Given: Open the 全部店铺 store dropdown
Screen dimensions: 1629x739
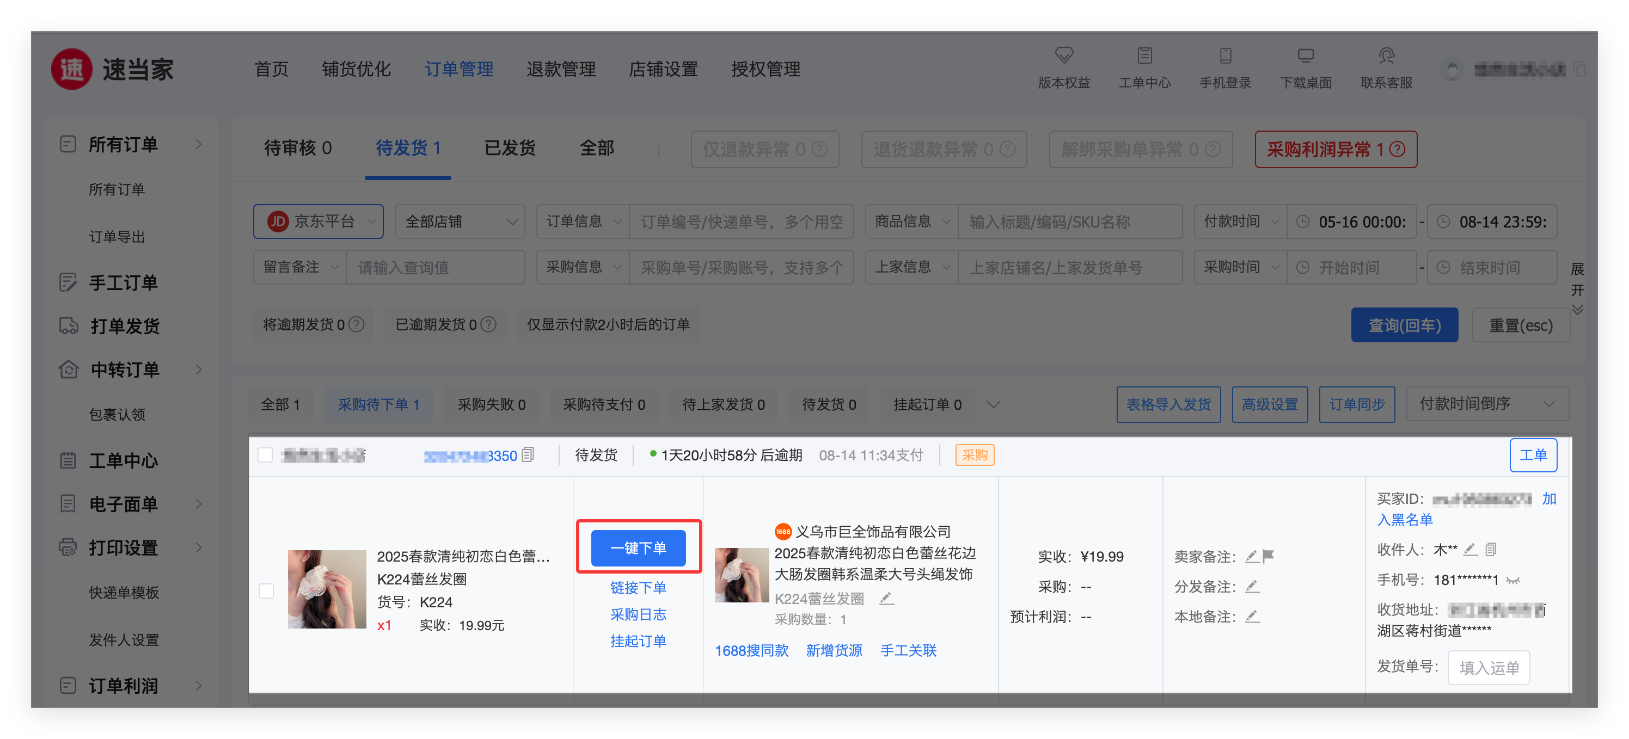Looking at the screenshot, I should [460, 221].
